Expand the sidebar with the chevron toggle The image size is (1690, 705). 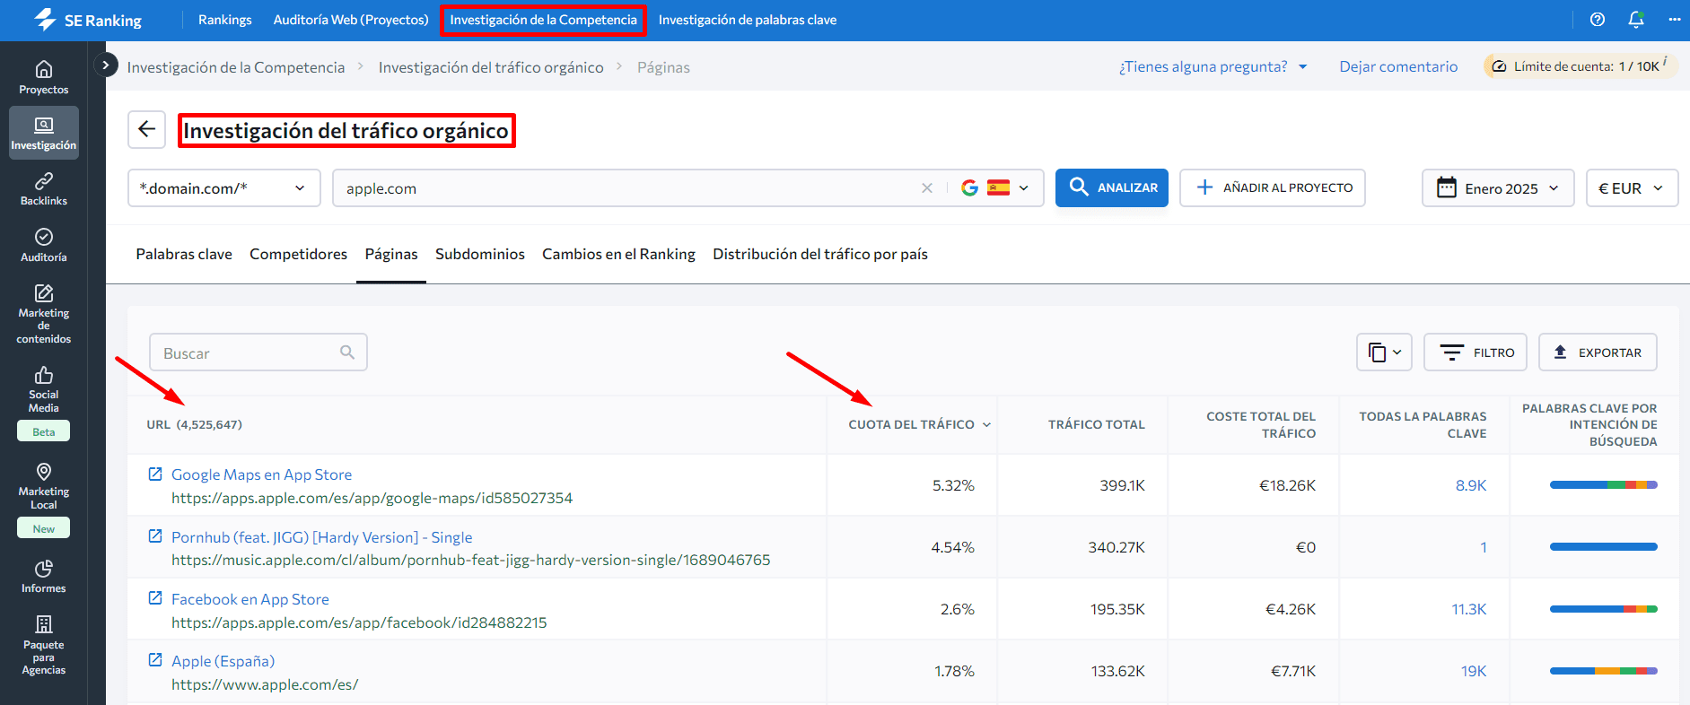106,65
